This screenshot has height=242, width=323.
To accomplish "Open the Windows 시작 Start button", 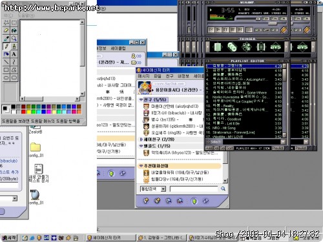I will click(x=9, y=237).
